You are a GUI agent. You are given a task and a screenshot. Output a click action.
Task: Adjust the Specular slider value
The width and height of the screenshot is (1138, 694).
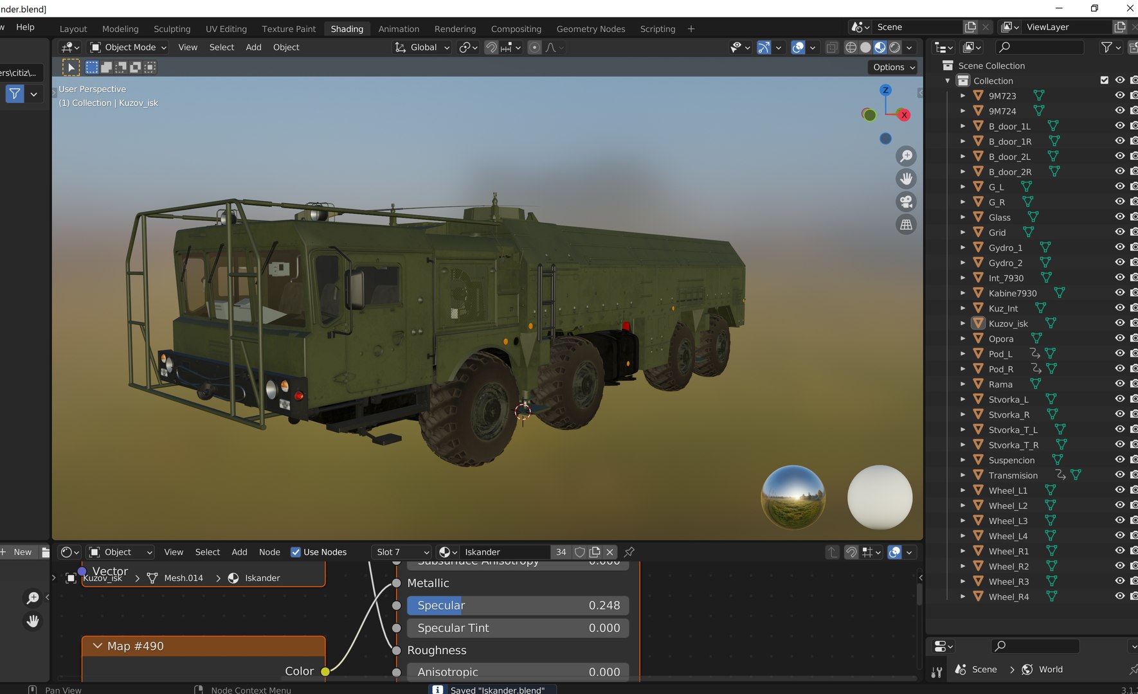pos(518,605)
